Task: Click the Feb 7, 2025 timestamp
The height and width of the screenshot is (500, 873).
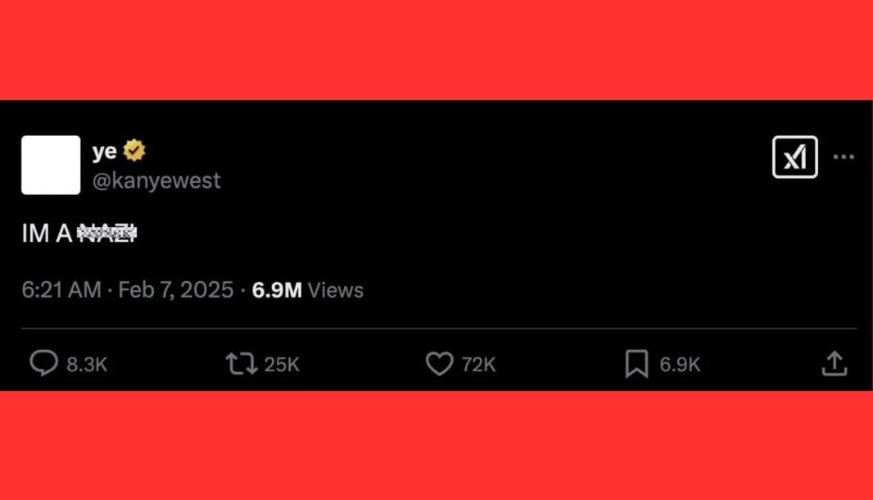Action: pos(175,289)
